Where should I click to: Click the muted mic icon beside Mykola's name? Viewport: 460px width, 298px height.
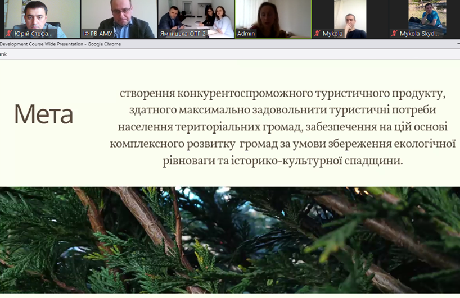click(x=318, y=34)
